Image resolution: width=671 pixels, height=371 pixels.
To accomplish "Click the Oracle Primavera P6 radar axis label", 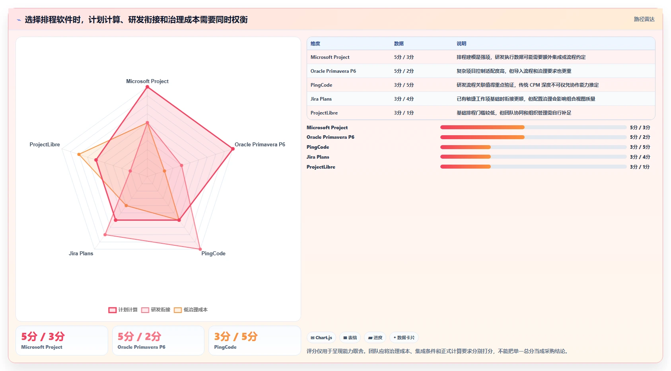I will (x=260, y=144).
